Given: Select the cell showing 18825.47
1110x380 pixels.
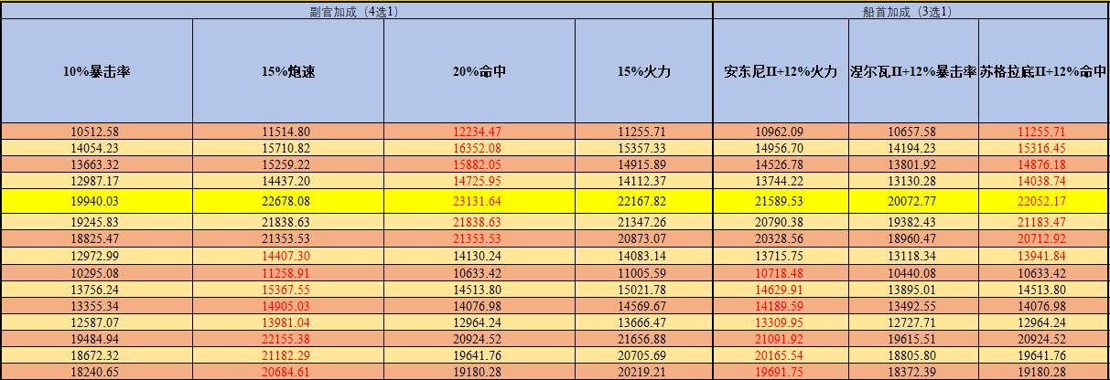Looking at the screenshot, I should click(x=96, y=238).
